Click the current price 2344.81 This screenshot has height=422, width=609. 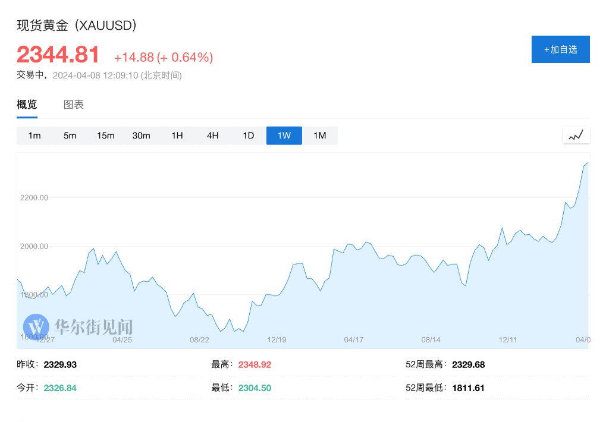pyautogui.click(x=58, y=55)
